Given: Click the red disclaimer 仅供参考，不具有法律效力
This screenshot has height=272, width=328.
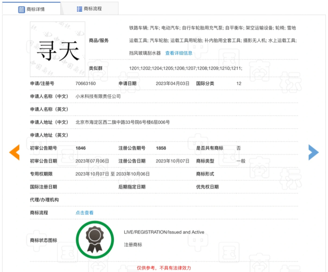Looking at the screenshot, I should (164, 268).
